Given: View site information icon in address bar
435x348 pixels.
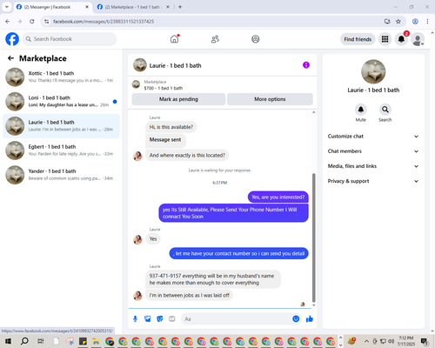Looking at the screenshot, I should (46, 22).
